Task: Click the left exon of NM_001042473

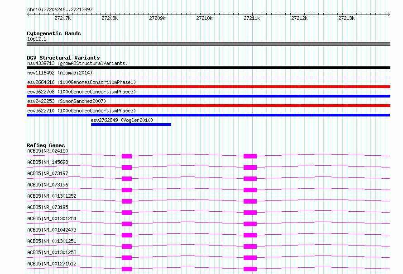Action: tap(127, 235)
